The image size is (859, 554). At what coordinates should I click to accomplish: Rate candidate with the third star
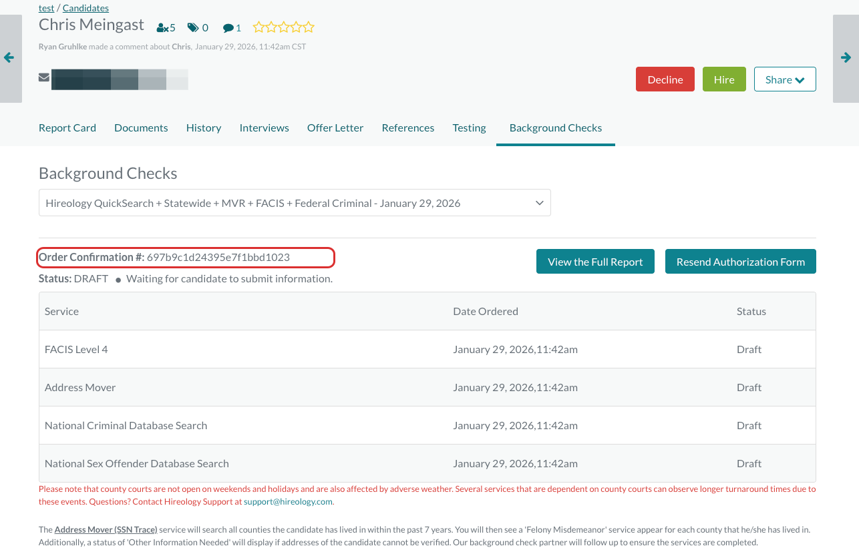[x=283, y=27]
